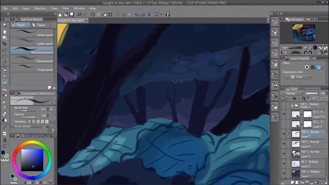
Task: Open the Layer menu
Action: (x=26, y=8)
